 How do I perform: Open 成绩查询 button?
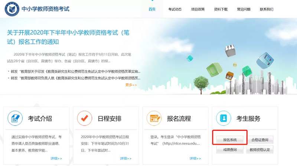[230, 150]
